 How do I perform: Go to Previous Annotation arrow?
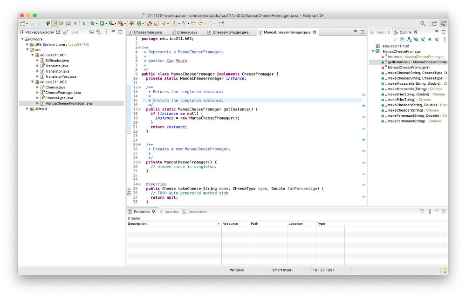pos(184,23)
